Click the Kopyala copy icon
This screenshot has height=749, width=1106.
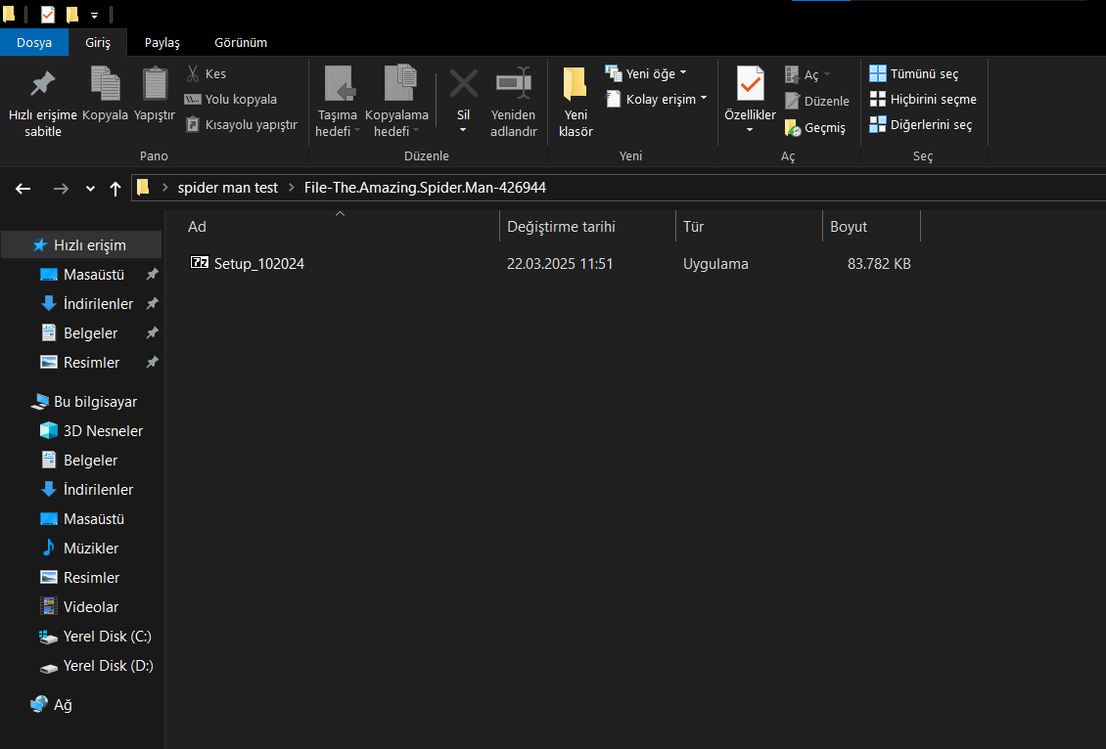105,84
